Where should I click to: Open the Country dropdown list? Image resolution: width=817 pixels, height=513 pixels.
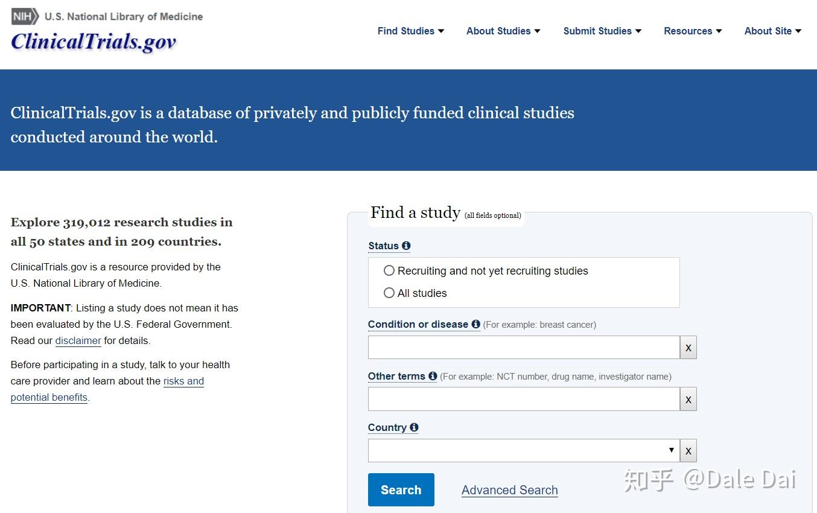tap(523, 450)
